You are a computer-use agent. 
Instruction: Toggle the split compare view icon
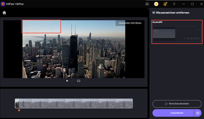coord(79,81)
